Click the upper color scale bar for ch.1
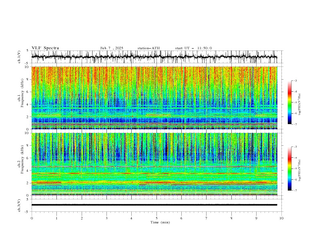The width and height of the screenshot is (317, 245). click(290, 102)
